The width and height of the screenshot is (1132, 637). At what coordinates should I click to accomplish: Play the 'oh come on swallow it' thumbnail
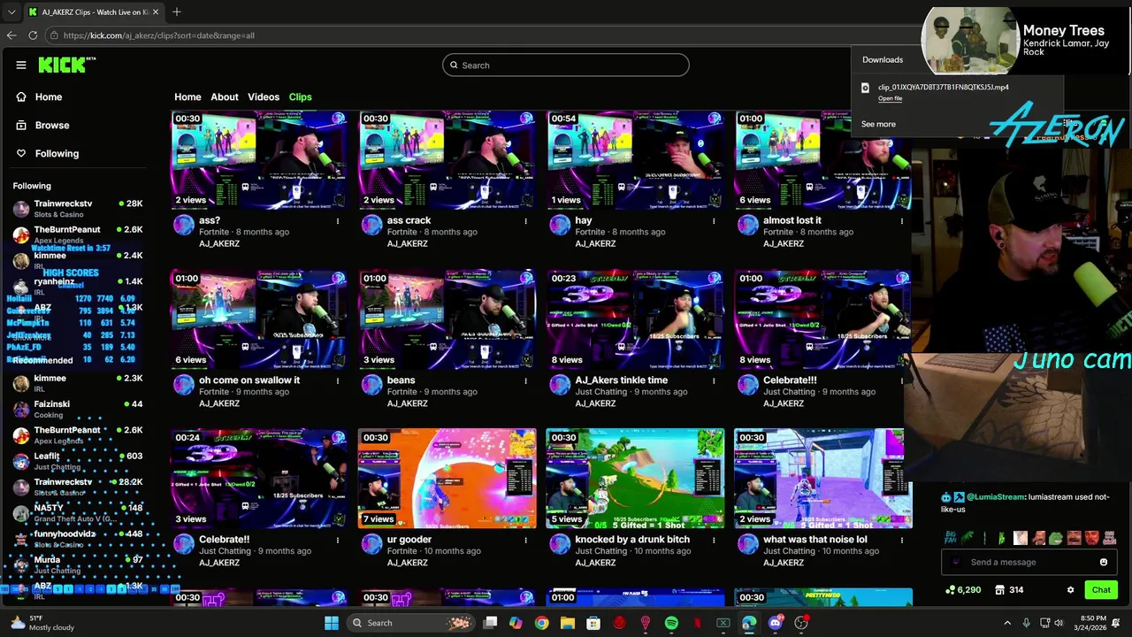pos(259,319)
